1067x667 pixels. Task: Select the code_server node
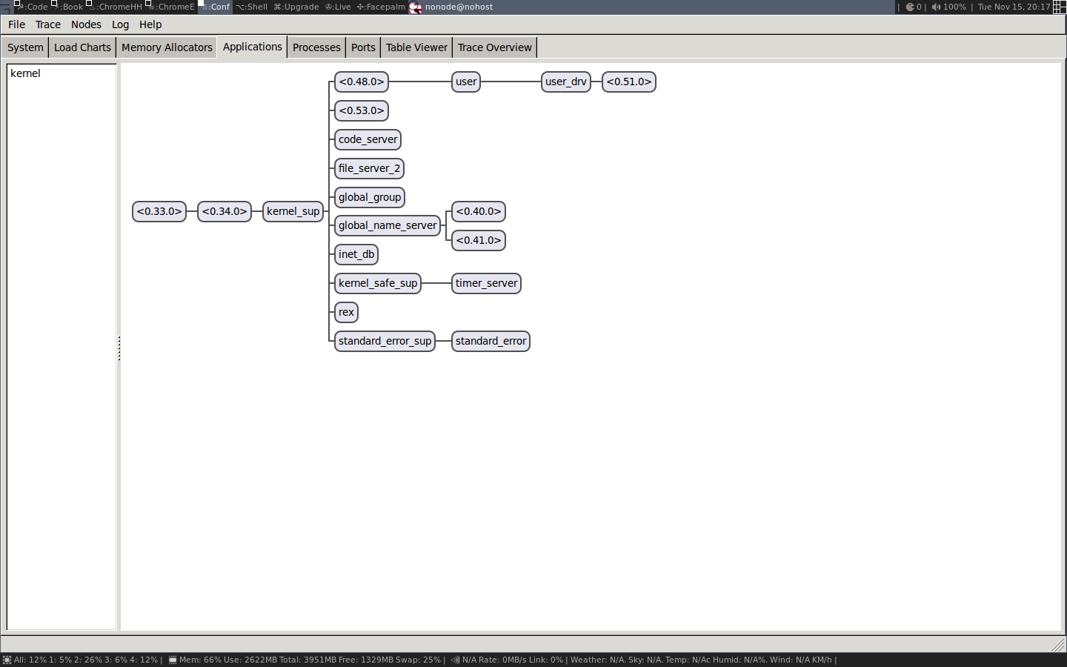coord(368,139)
